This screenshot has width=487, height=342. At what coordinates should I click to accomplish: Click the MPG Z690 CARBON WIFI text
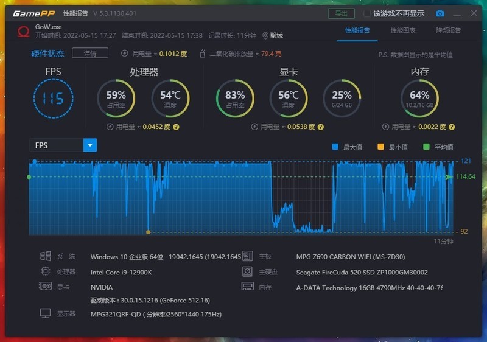(x=351, y=257)
